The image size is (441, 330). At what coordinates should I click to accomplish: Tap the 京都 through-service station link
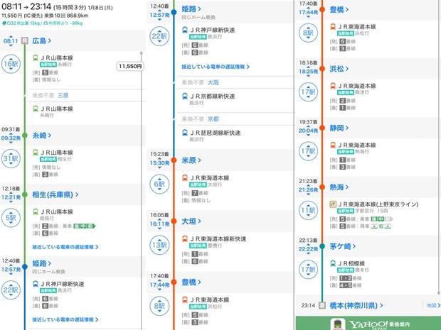click(x=213, y=119)
